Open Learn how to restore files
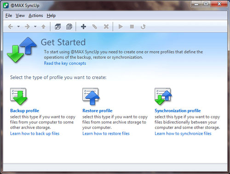230x174 pixels. 106,133
